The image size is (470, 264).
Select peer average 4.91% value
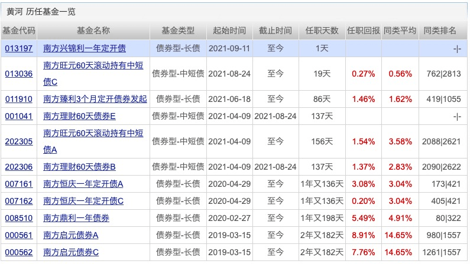point(400,218)
